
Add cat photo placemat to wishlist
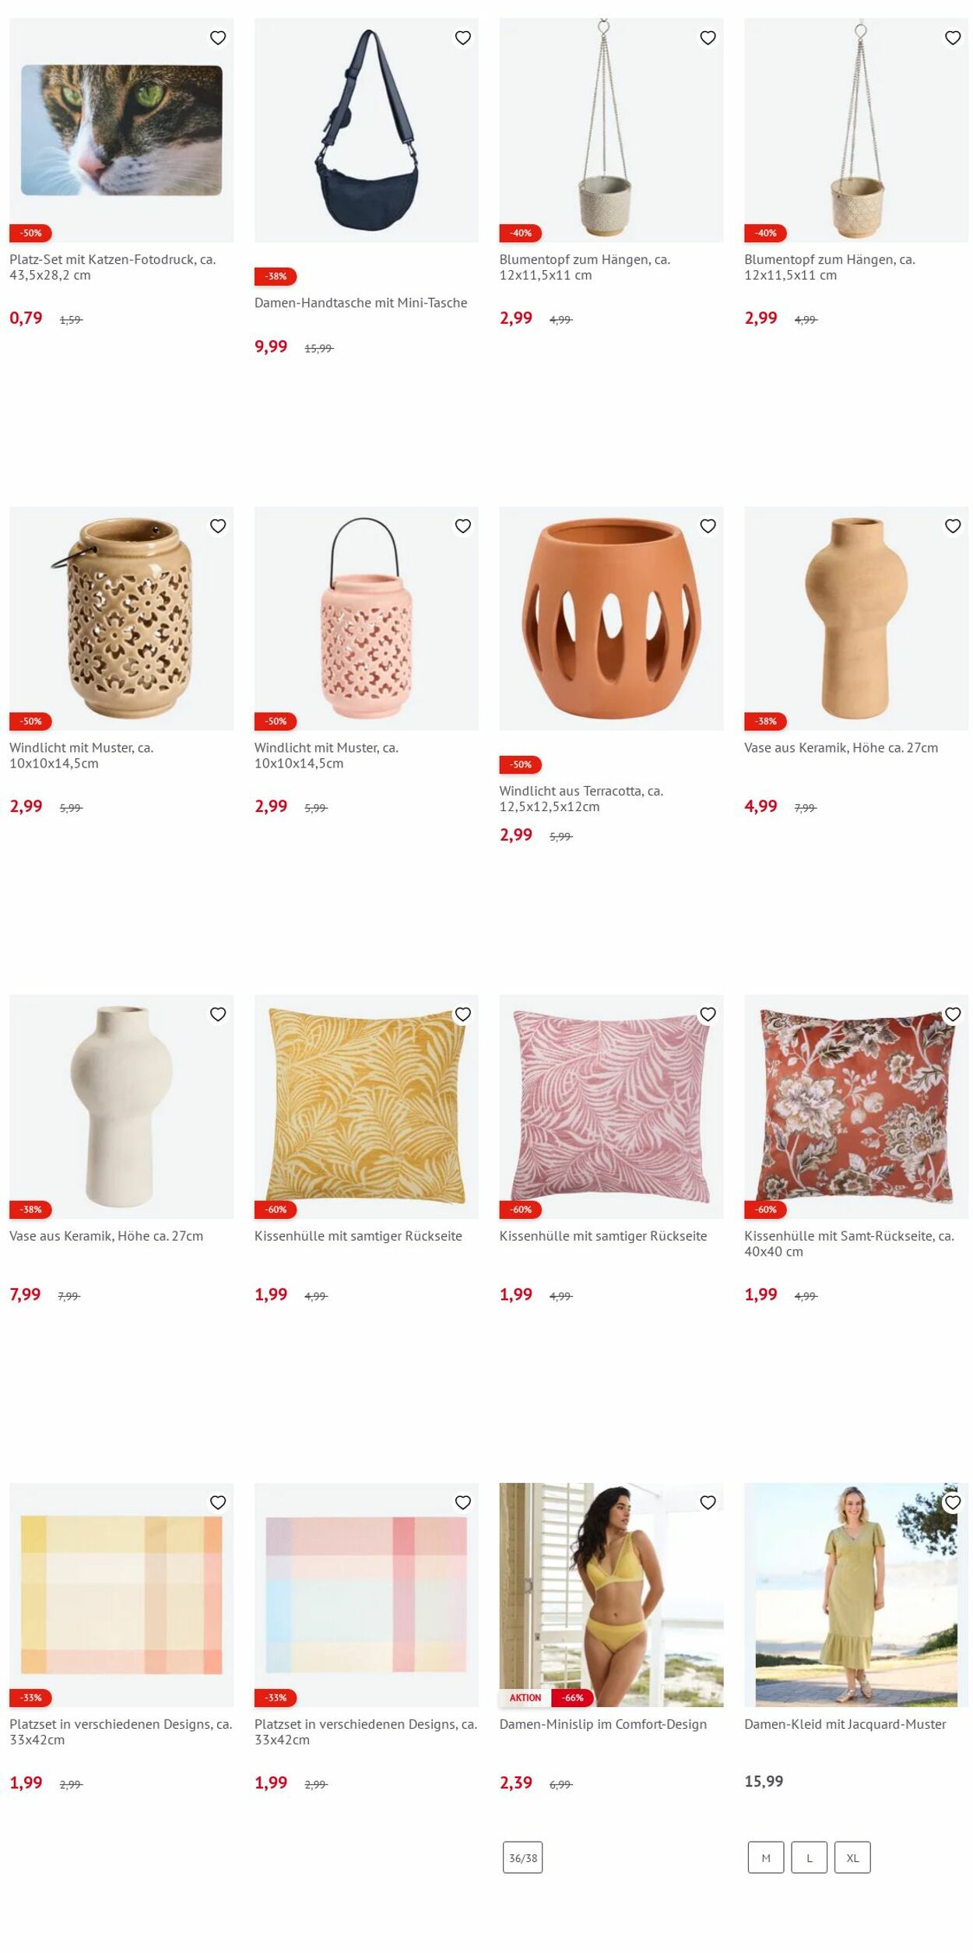tap(218, 37)
